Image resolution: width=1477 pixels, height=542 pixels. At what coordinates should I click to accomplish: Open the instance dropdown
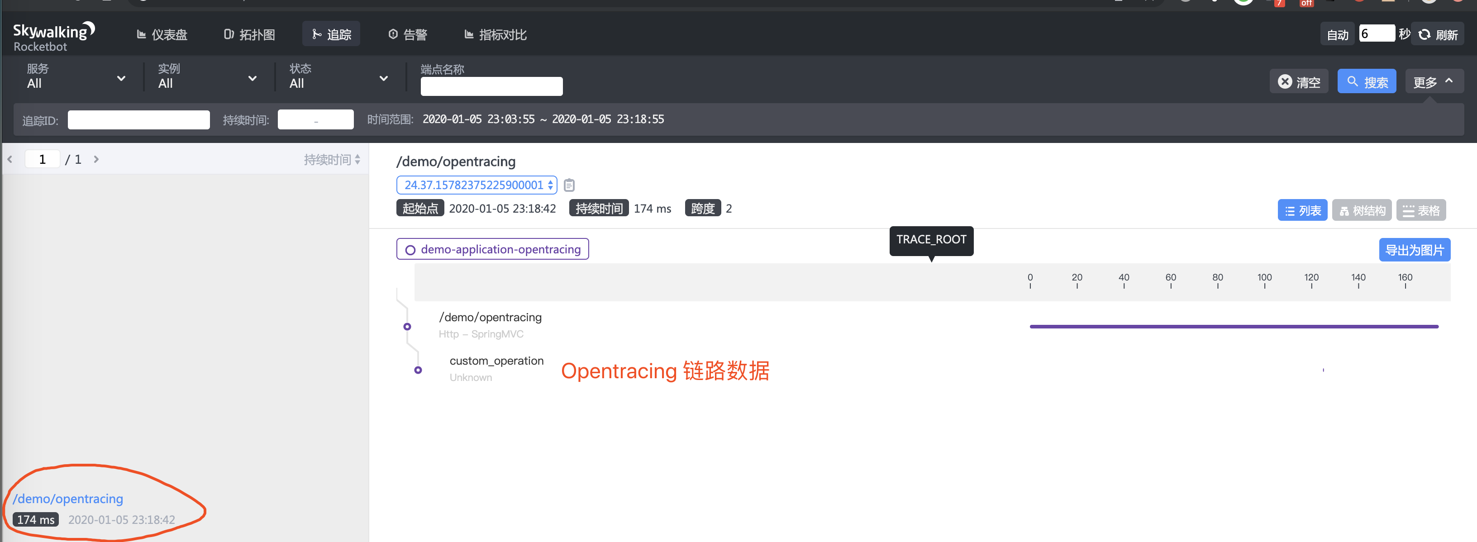coord(207,77)
